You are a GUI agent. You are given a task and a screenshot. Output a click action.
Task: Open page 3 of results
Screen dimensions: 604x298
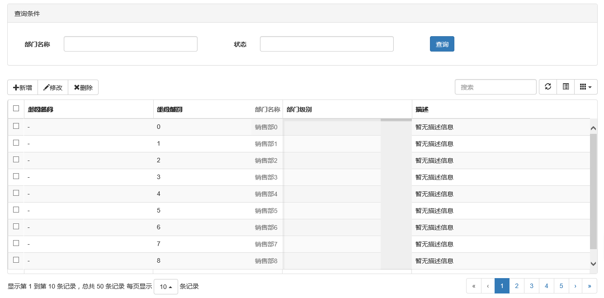[x=532, y=286]
